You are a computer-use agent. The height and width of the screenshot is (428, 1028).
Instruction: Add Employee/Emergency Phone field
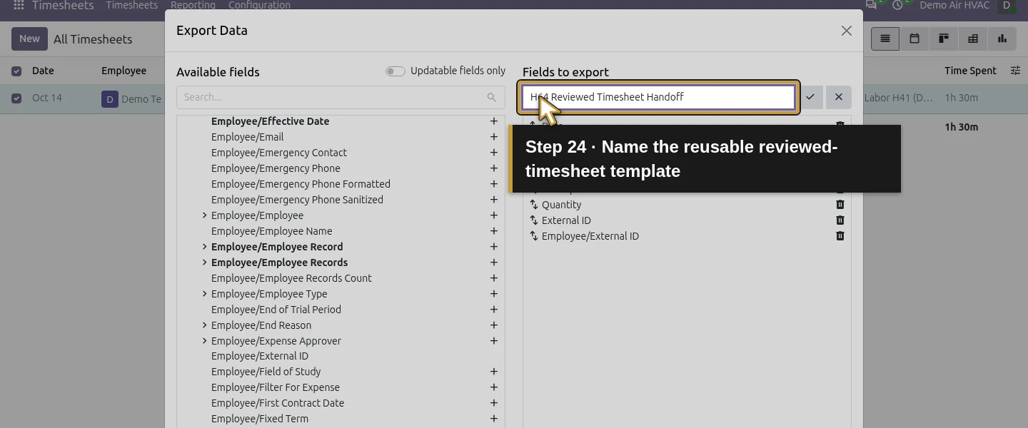click(493, 168)
